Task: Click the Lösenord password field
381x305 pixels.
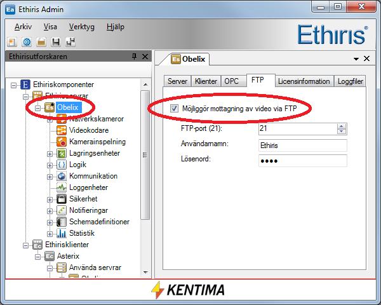Action: [303, 161]
